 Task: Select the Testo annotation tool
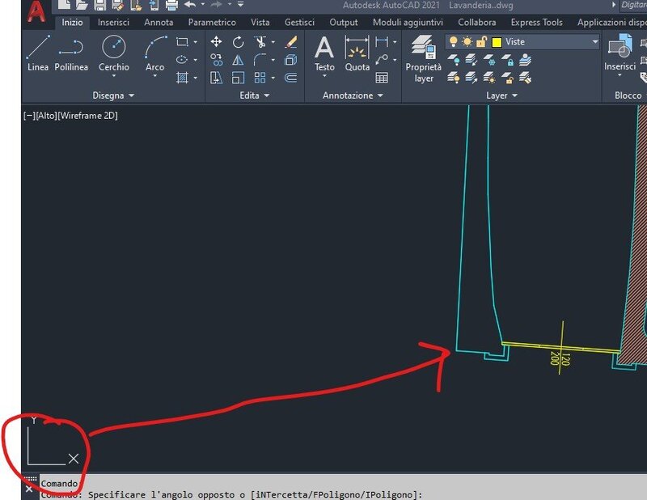(x=324, y=50)
